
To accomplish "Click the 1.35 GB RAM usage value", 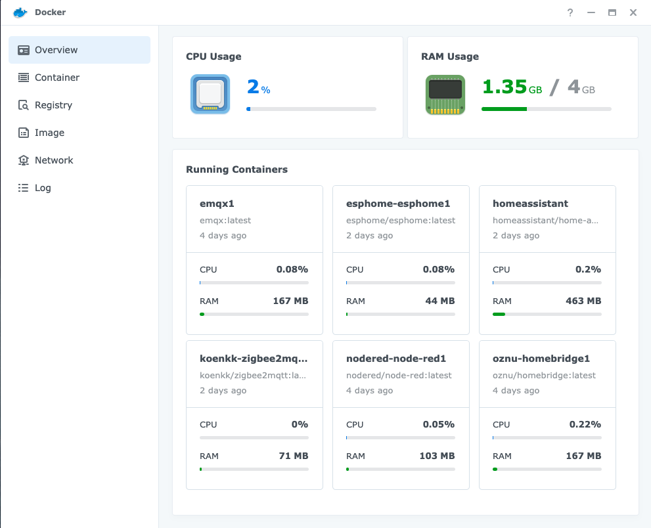I will click(512, 87).
